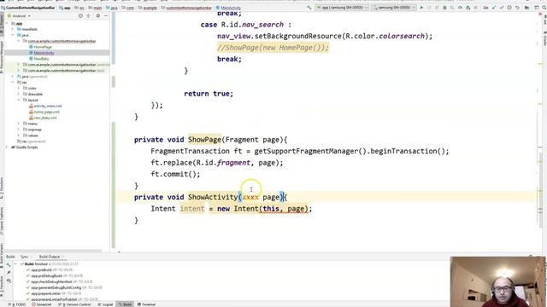
Task: Expand the manifests folder
Action: 13,29
